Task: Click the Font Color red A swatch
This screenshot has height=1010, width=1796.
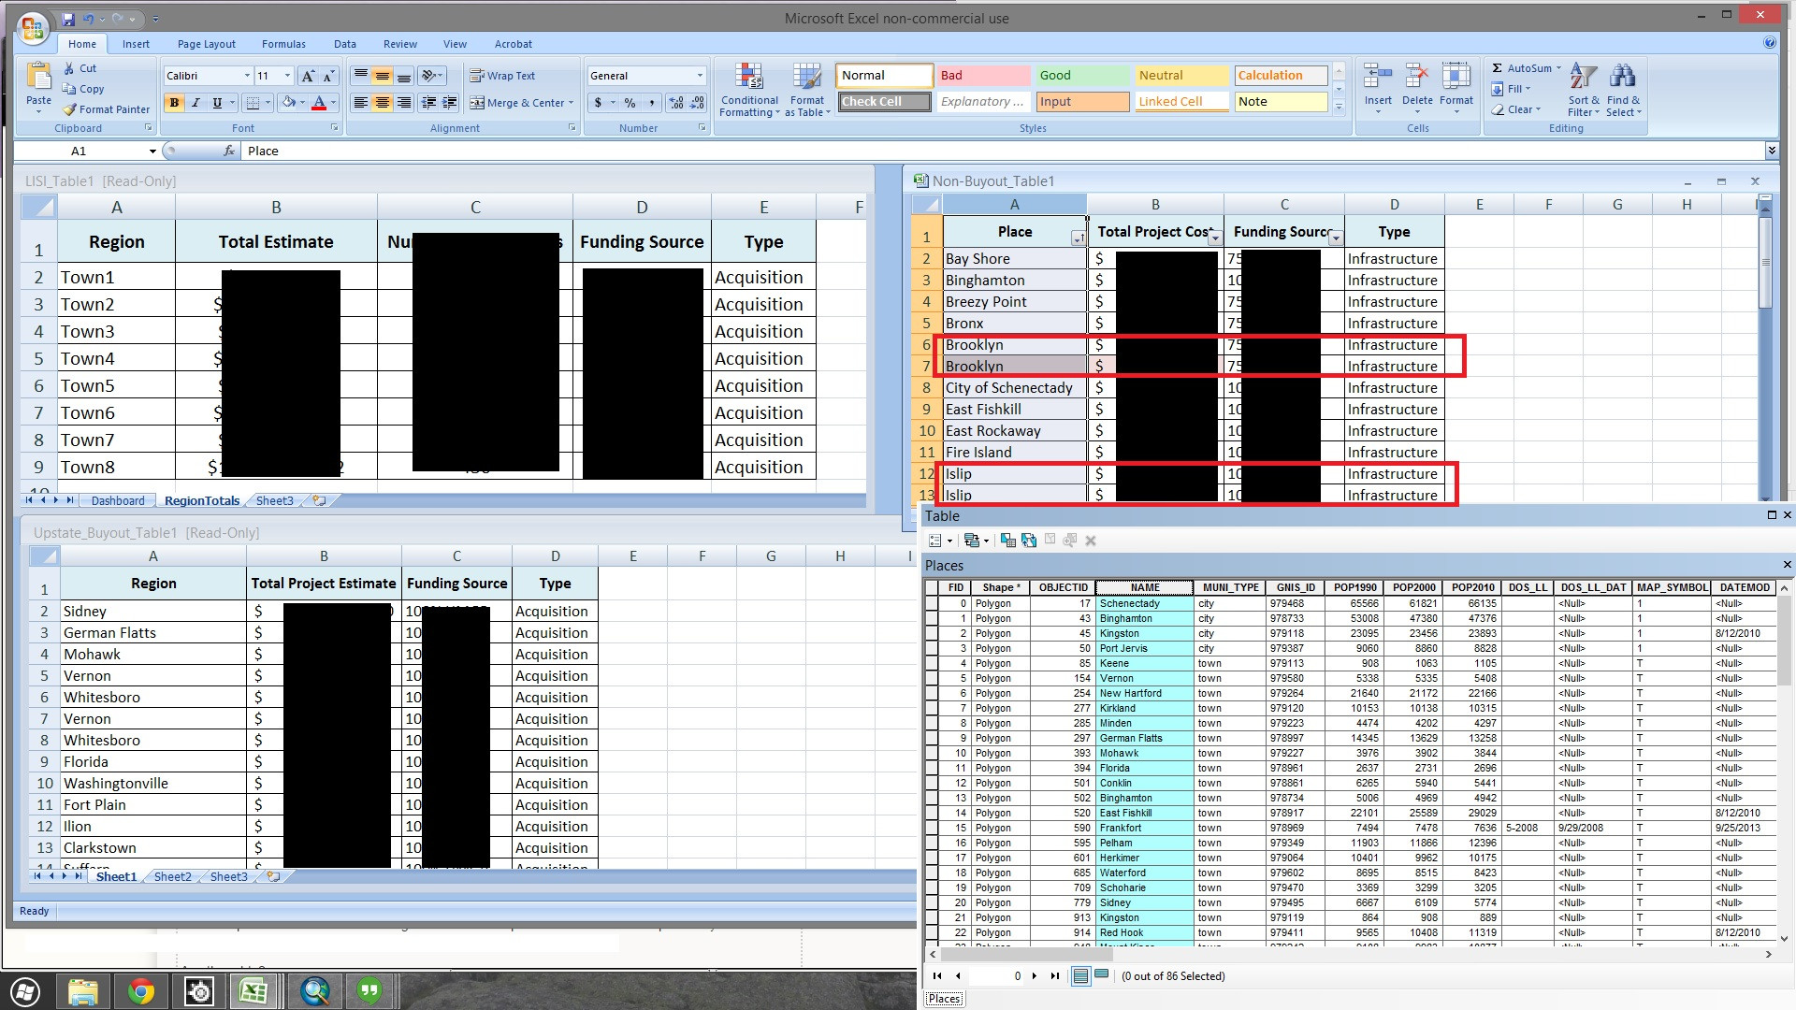Action: coord(319,103)
